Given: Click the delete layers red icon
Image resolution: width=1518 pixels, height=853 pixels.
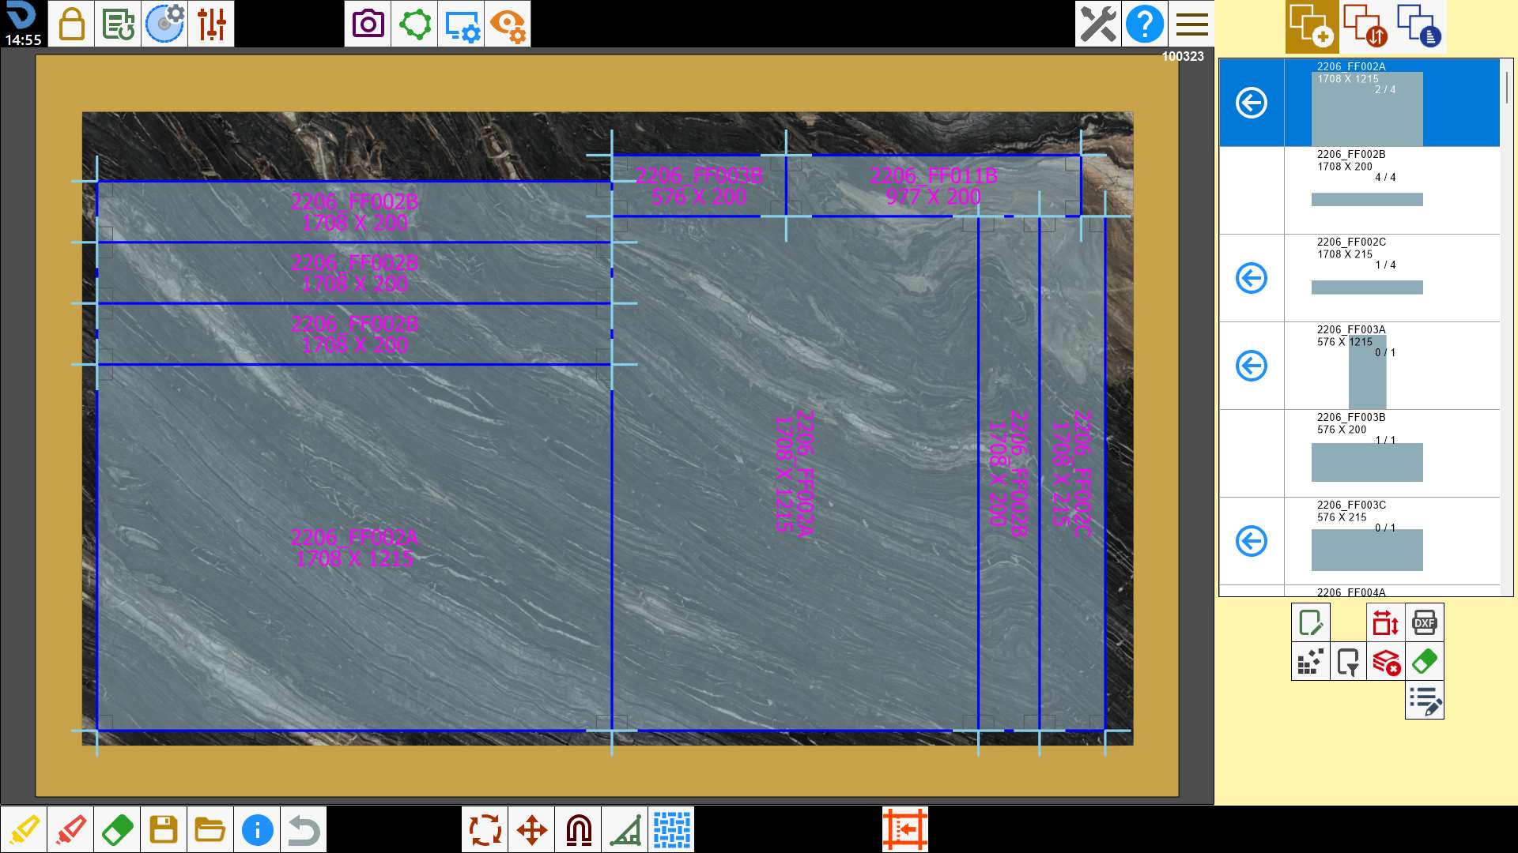Looking at the screenshot, I should (1386, 661).
